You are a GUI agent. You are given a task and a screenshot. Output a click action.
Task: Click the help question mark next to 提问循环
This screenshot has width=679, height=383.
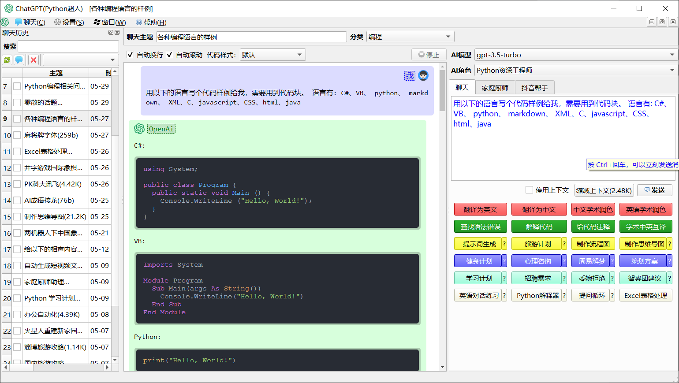click(x=612, y=295)
